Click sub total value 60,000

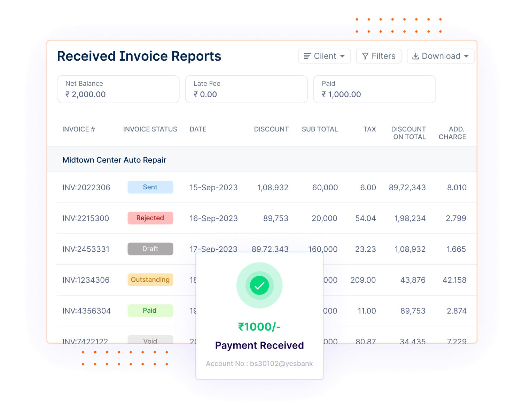point(325,188)
